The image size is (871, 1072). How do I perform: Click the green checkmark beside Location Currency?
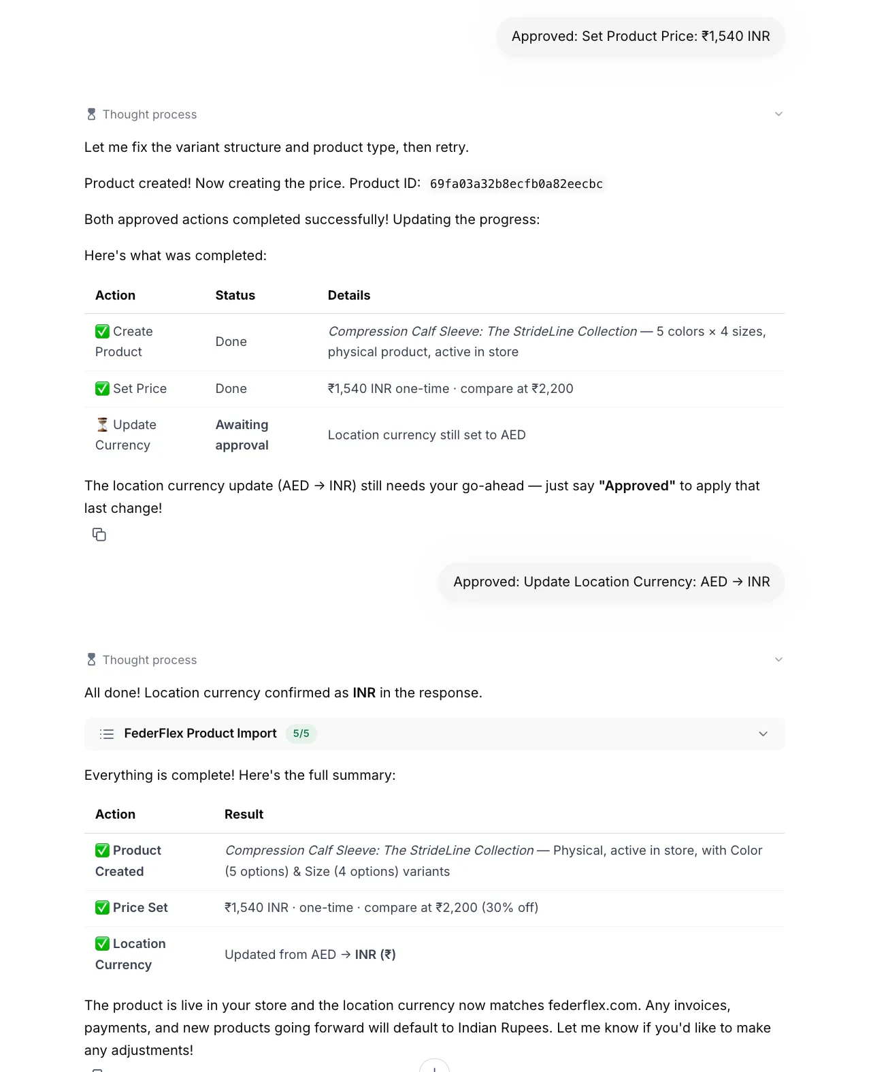102,944
